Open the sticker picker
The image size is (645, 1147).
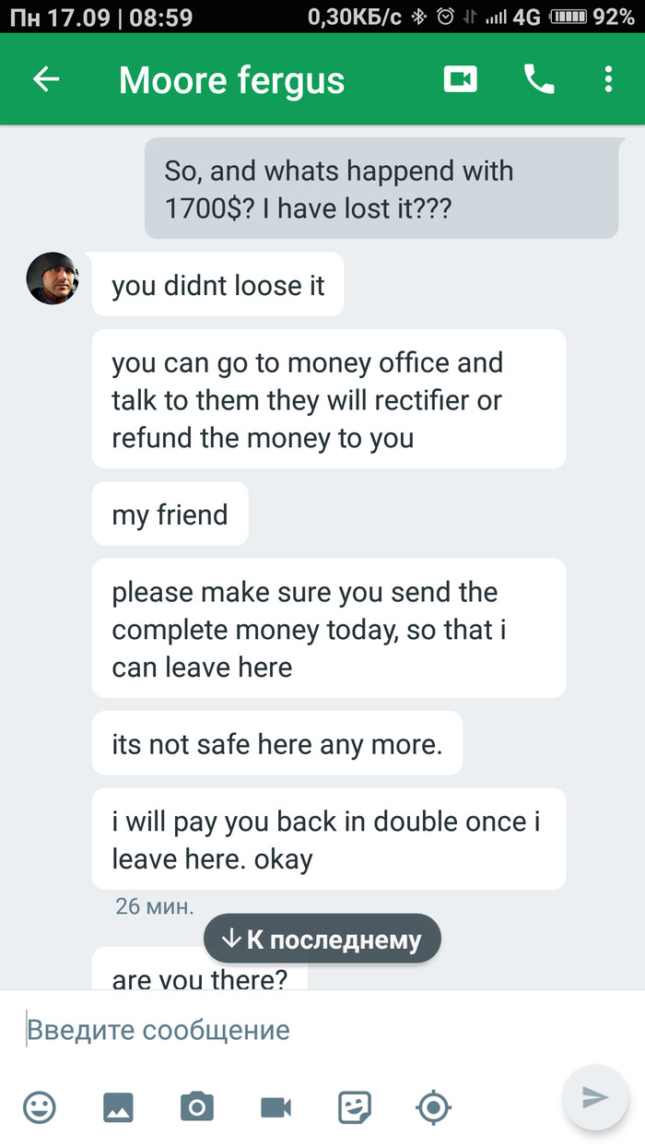(x=355, y=1106)
